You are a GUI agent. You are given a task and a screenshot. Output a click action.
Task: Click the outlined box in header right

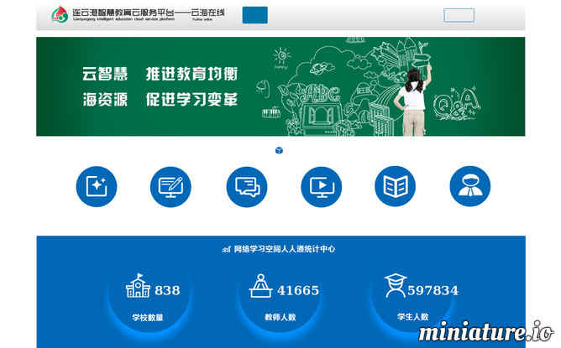point(459,15)
